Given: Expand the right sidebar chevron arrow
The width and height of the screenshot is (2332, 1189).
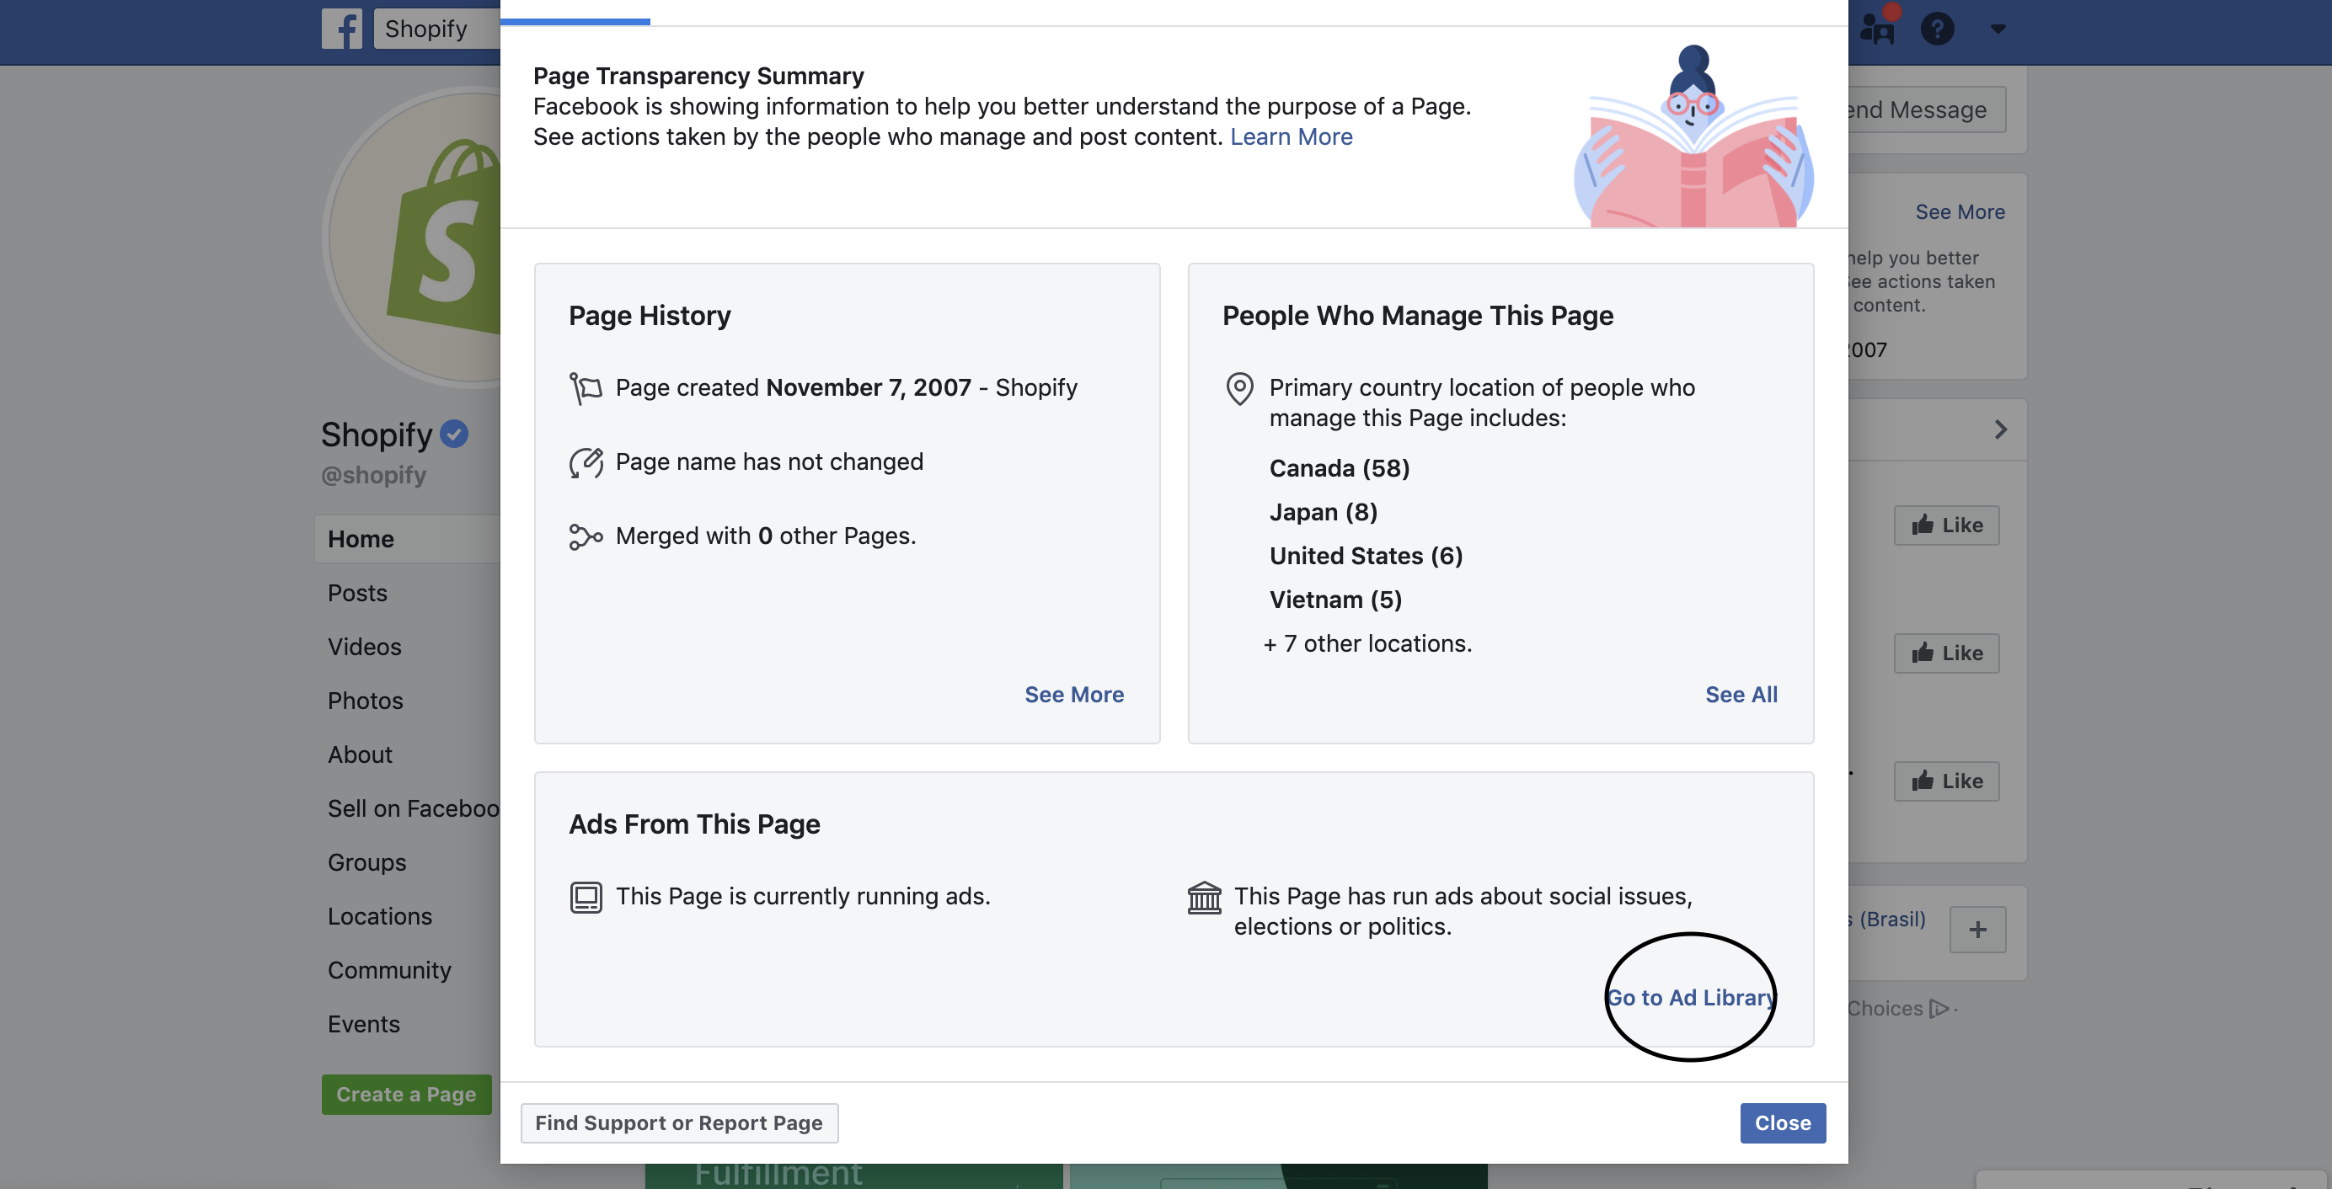Looking at the screenshot, I should (2001, 429).
